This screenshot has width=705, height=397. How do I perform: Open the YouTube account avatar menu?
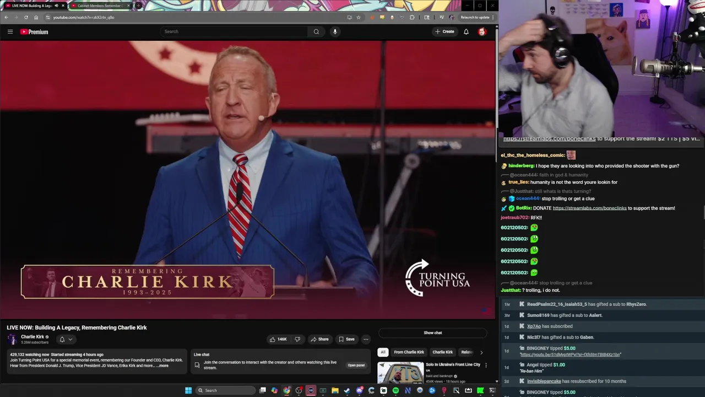click(482, 31)
